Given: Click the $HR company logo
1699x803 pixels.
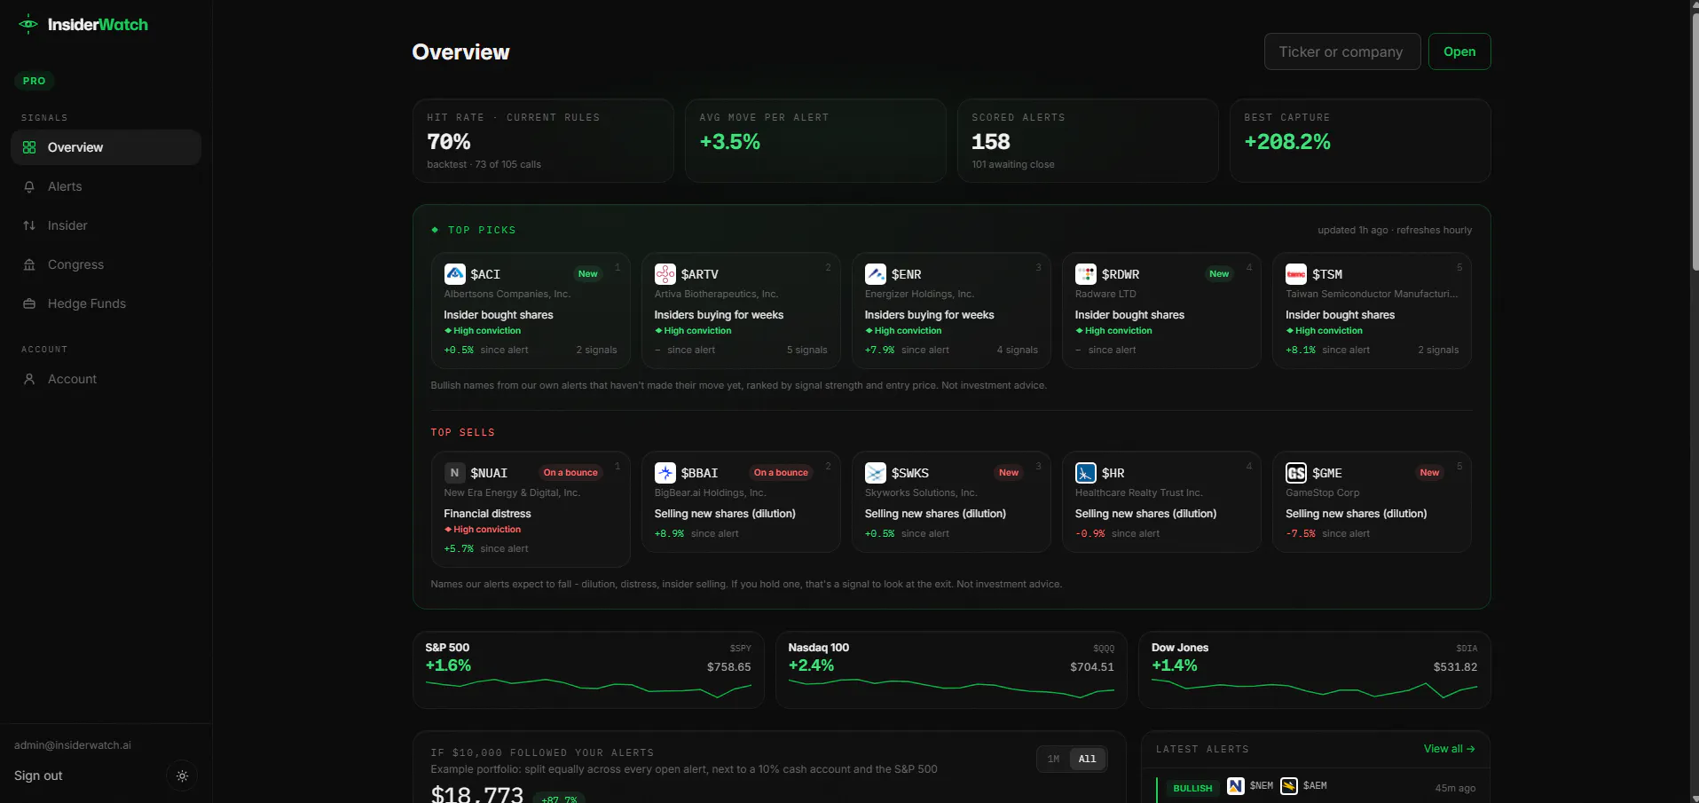Looking at the screenshot, I should tap(1086, 473).
